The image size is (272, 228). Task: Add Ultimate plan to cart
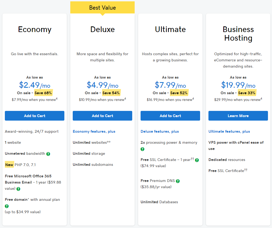pyautogui.click(x=170, y=116)
